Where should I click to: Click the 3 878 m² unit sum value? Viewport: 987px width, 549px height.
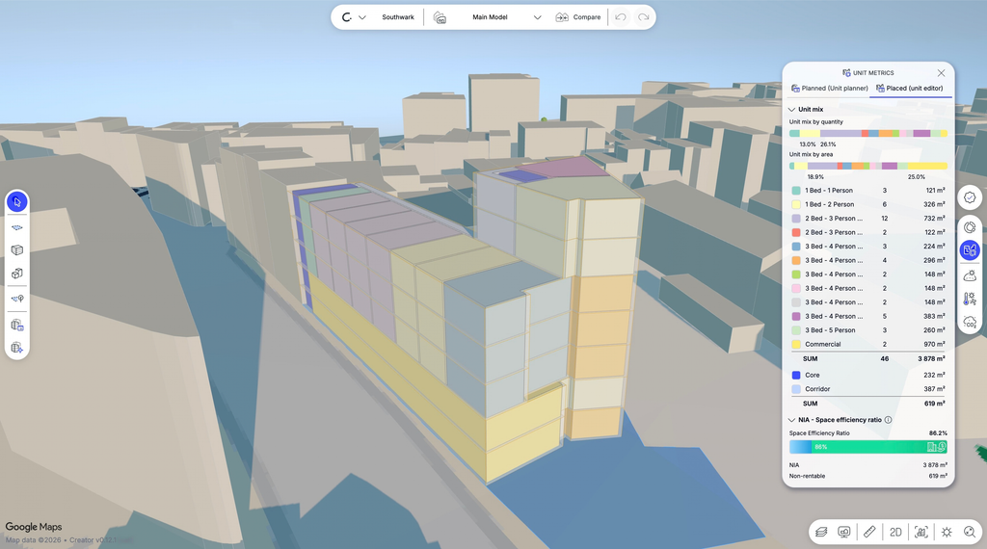click(931, 358)
